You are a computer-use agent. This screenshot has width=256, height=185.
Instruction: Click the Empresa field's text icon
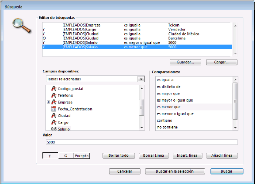(53, 102)
